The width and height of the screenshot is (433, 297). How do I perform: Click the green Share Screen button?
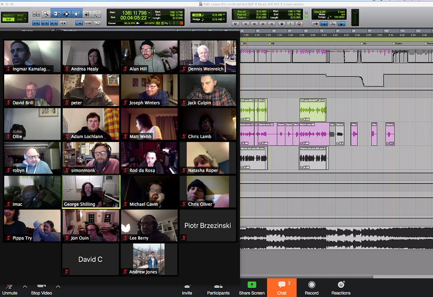point(252,288)
